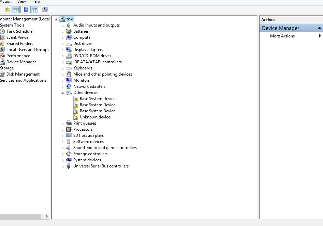Click the Computer category icon
This screenshot has width=323, height=226.
(69, 37)
